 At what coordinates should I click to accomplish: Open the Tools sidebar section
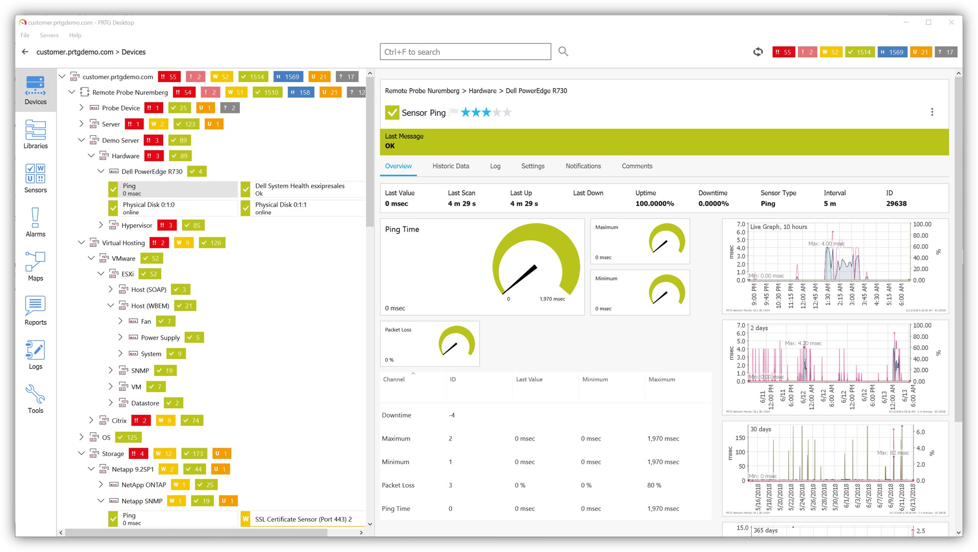tap(35, 399)
